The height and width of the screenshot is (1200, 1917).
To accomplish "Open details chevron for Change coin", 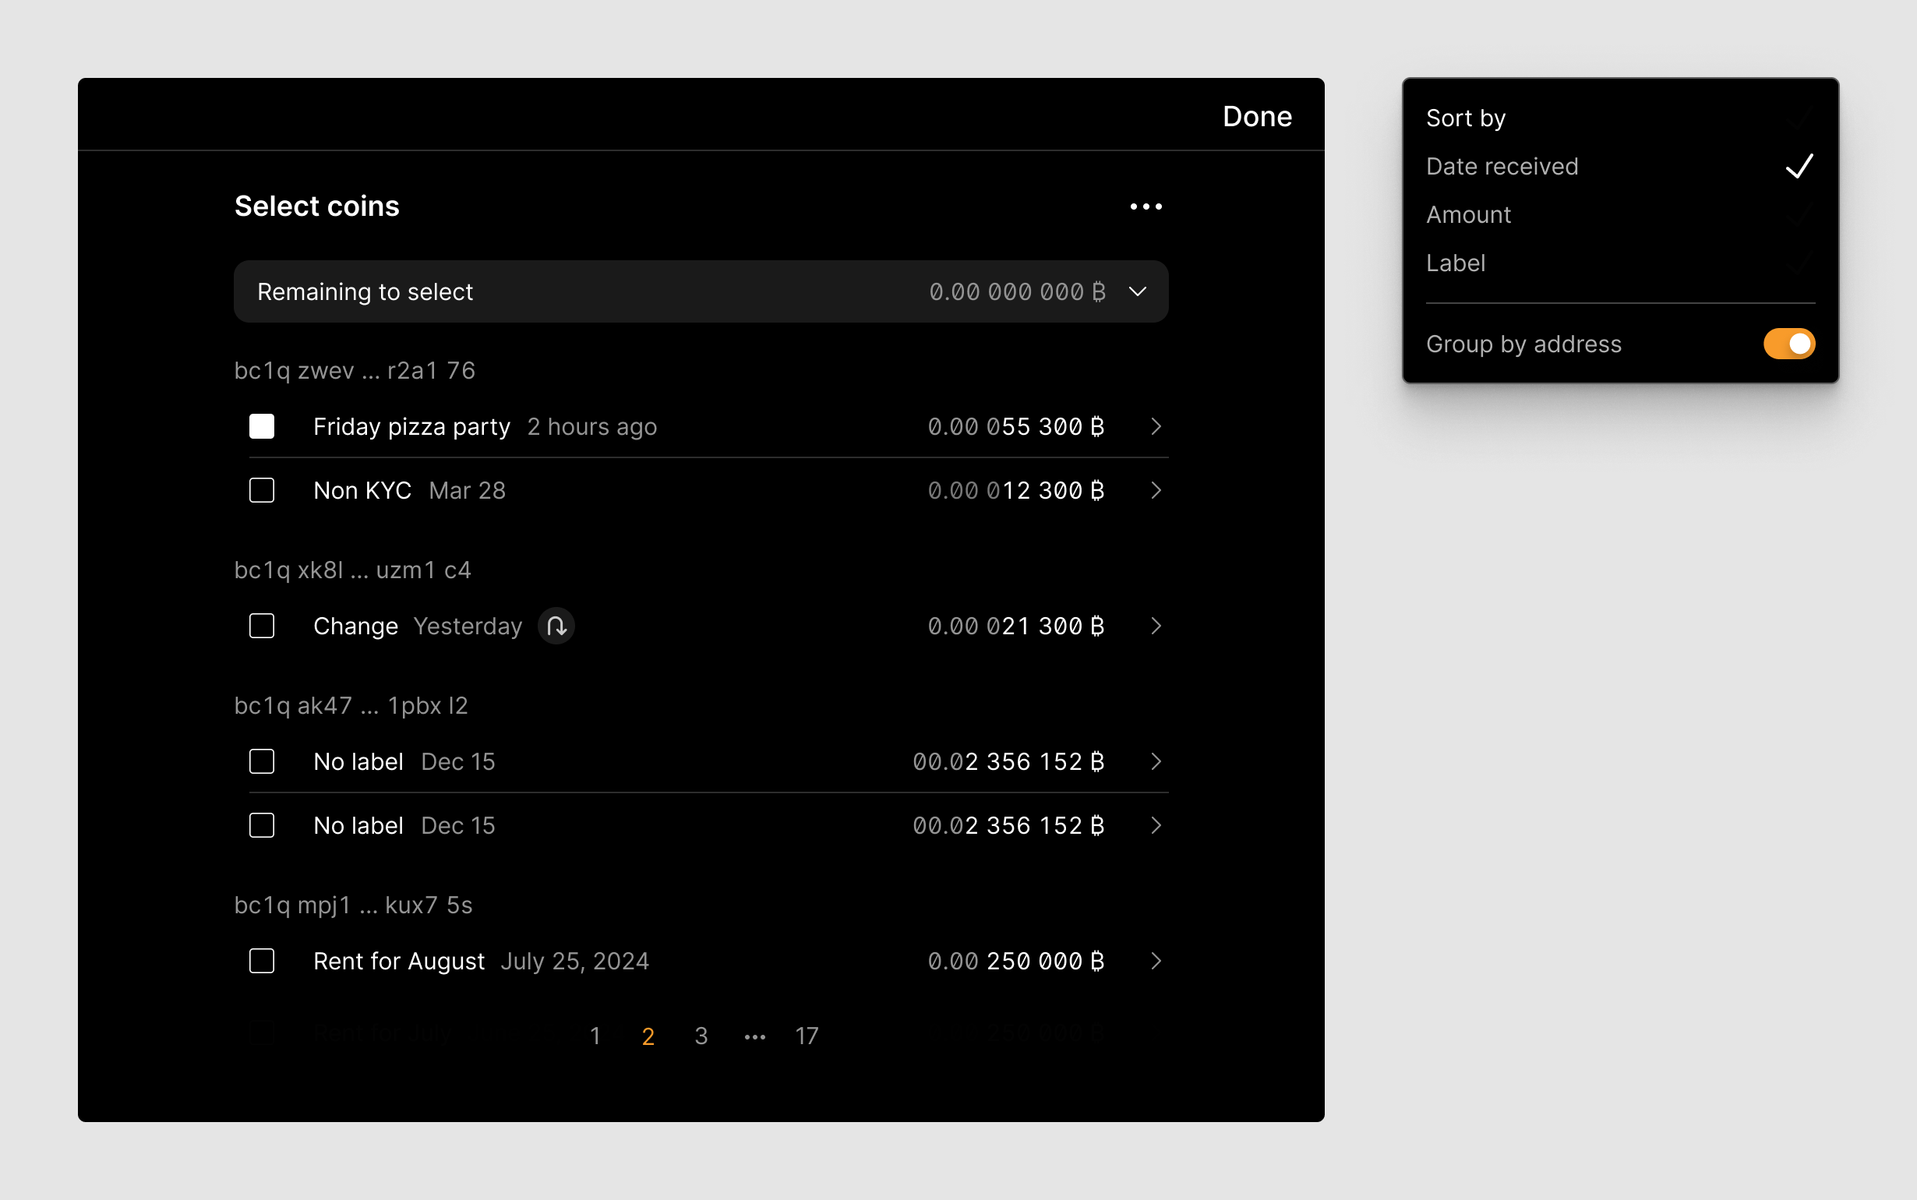I will pyautogui.click(x=1156, y=626).
